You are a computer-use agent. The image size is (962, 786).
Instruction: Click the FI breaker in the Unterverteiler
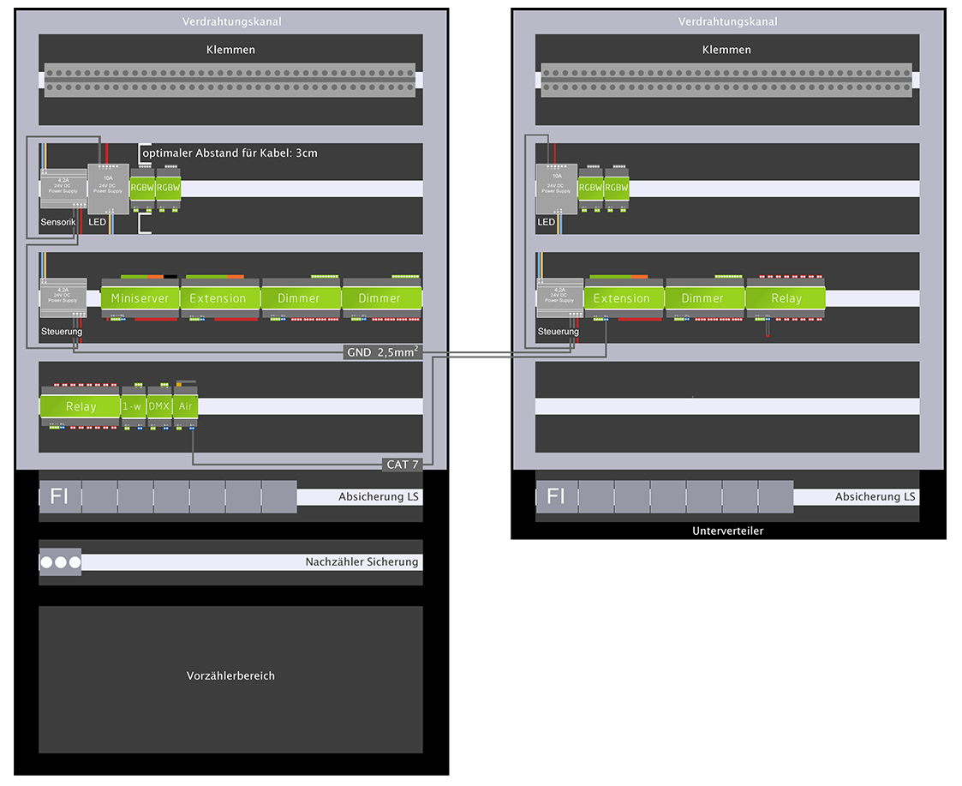pyautogui.click(x=557, y=496)
